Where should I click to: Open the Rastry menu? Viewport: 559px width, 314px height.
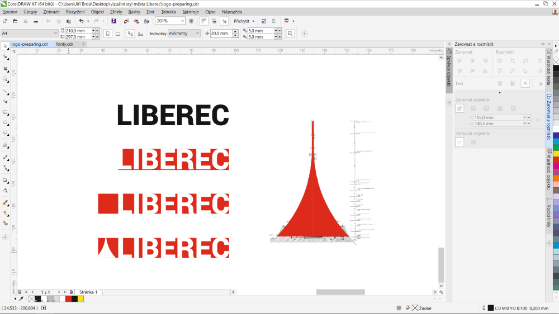[134, 12]
